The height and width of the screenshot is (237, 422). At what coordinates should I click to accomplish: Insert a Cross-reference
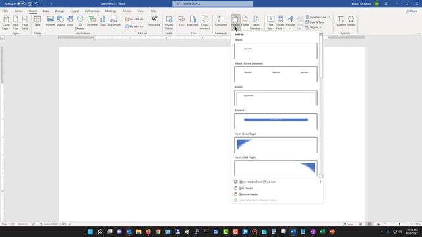coord(205,22)
